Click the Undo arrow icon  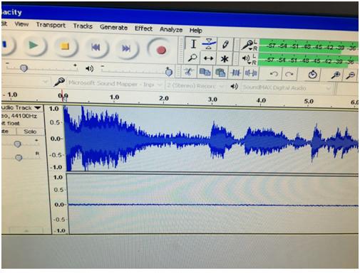tap(274, 74)
